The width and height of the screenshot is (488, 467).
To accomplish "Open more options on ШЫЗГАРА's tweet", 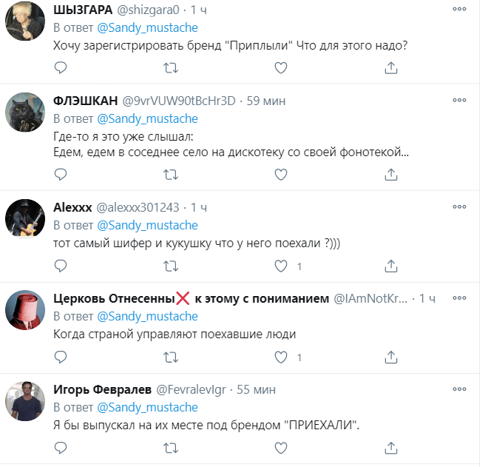I will tap(459, 8).
